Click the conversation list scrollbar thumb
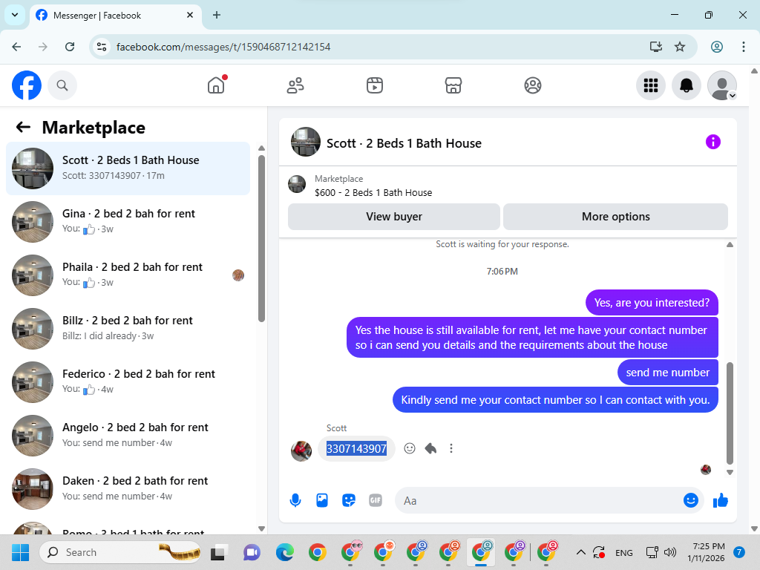This screenshot has width=760, height=570. (262, 238)
